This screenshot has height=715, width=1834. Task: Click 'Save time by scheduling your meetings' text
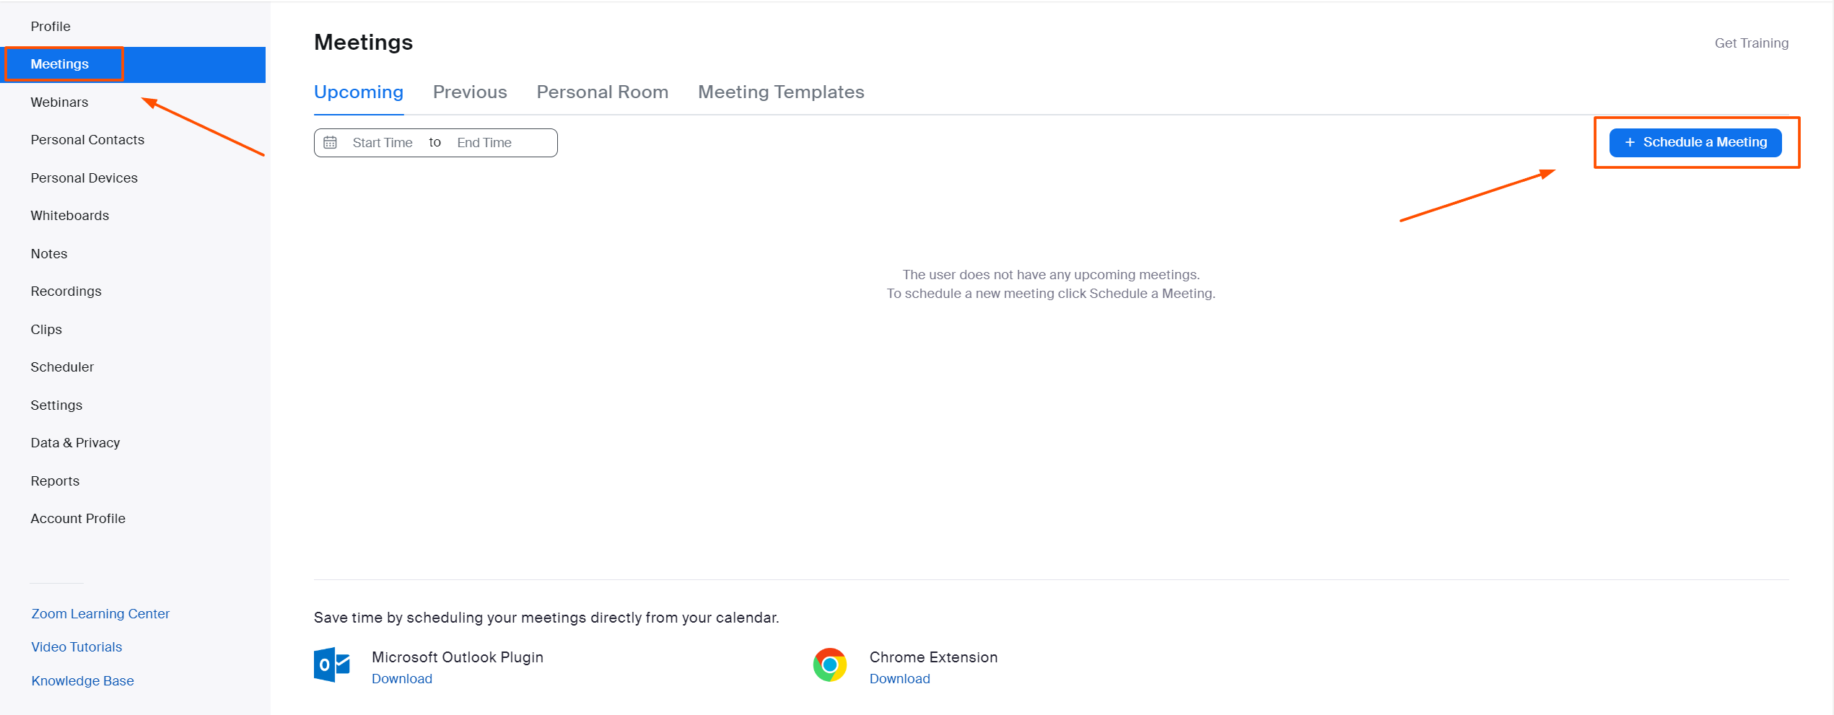[546, 618]
